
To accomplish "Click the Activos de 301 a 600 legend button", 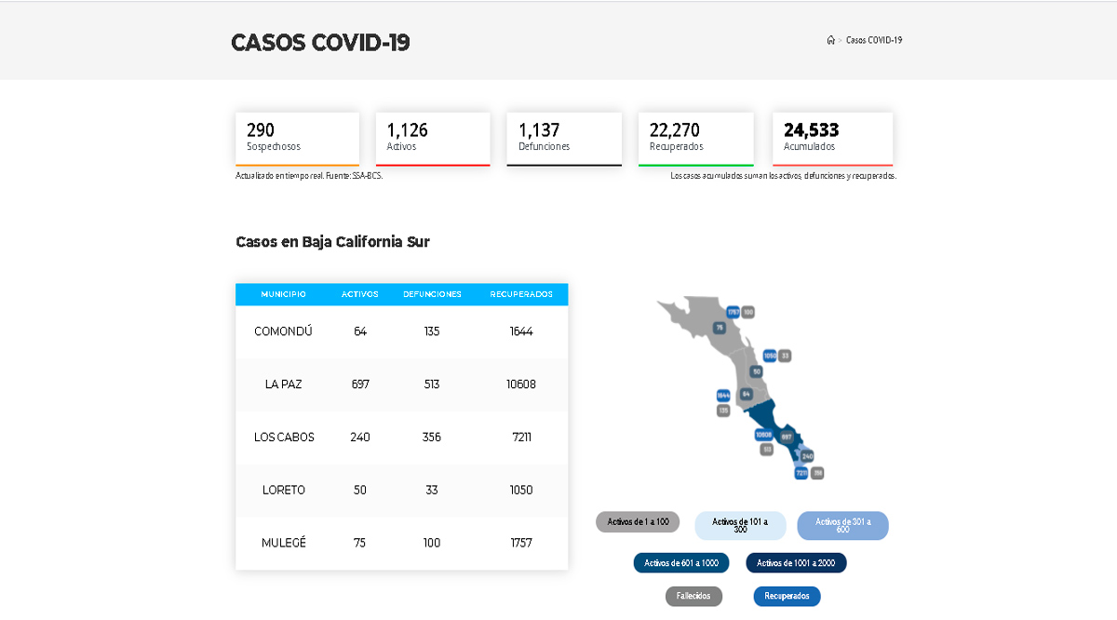I will click(x=842, y=525).
